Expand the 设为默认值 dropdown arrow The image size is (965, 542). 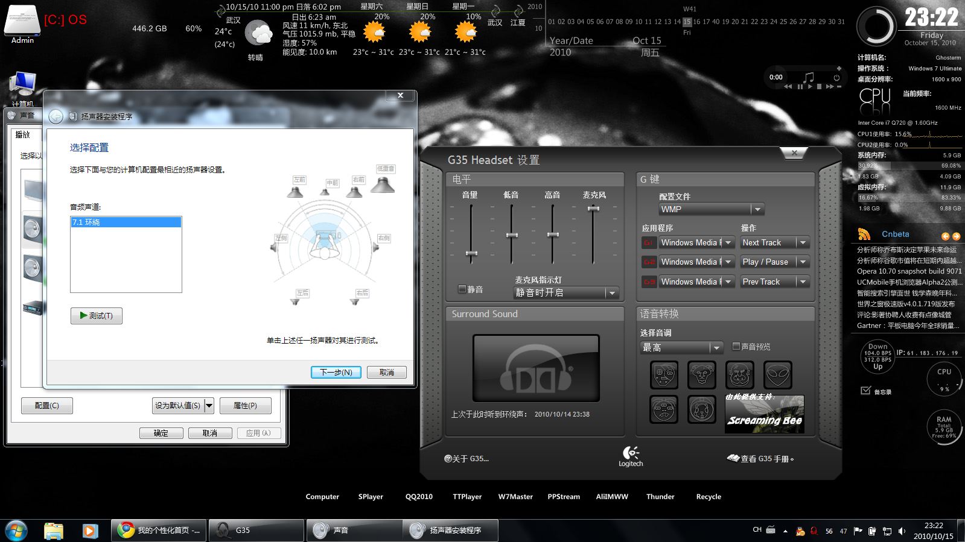click(209, 406)
